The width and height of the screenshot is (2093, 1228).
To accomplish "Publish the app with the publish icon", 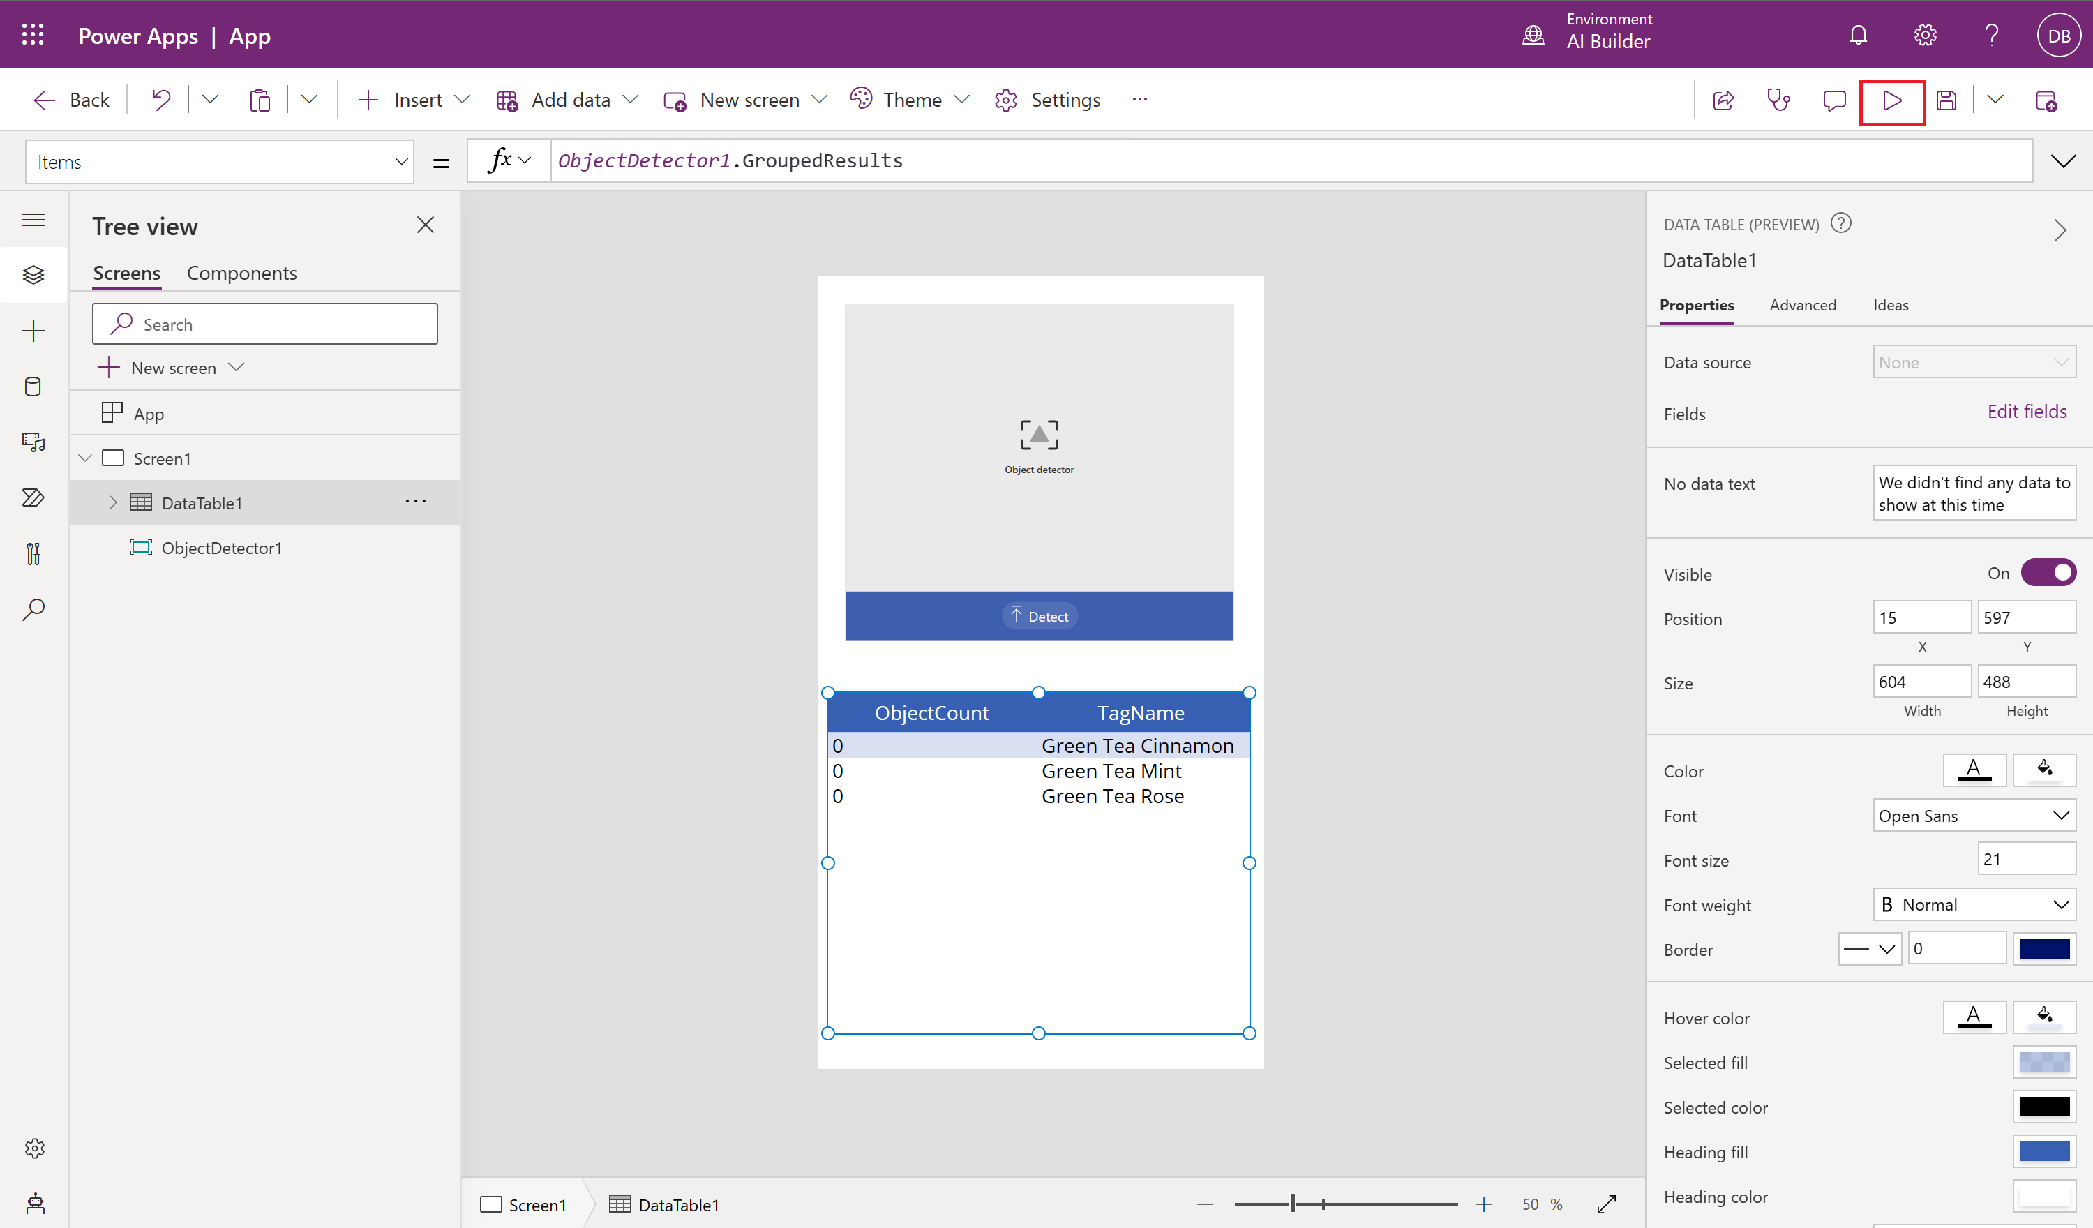I will point(2046,100).
